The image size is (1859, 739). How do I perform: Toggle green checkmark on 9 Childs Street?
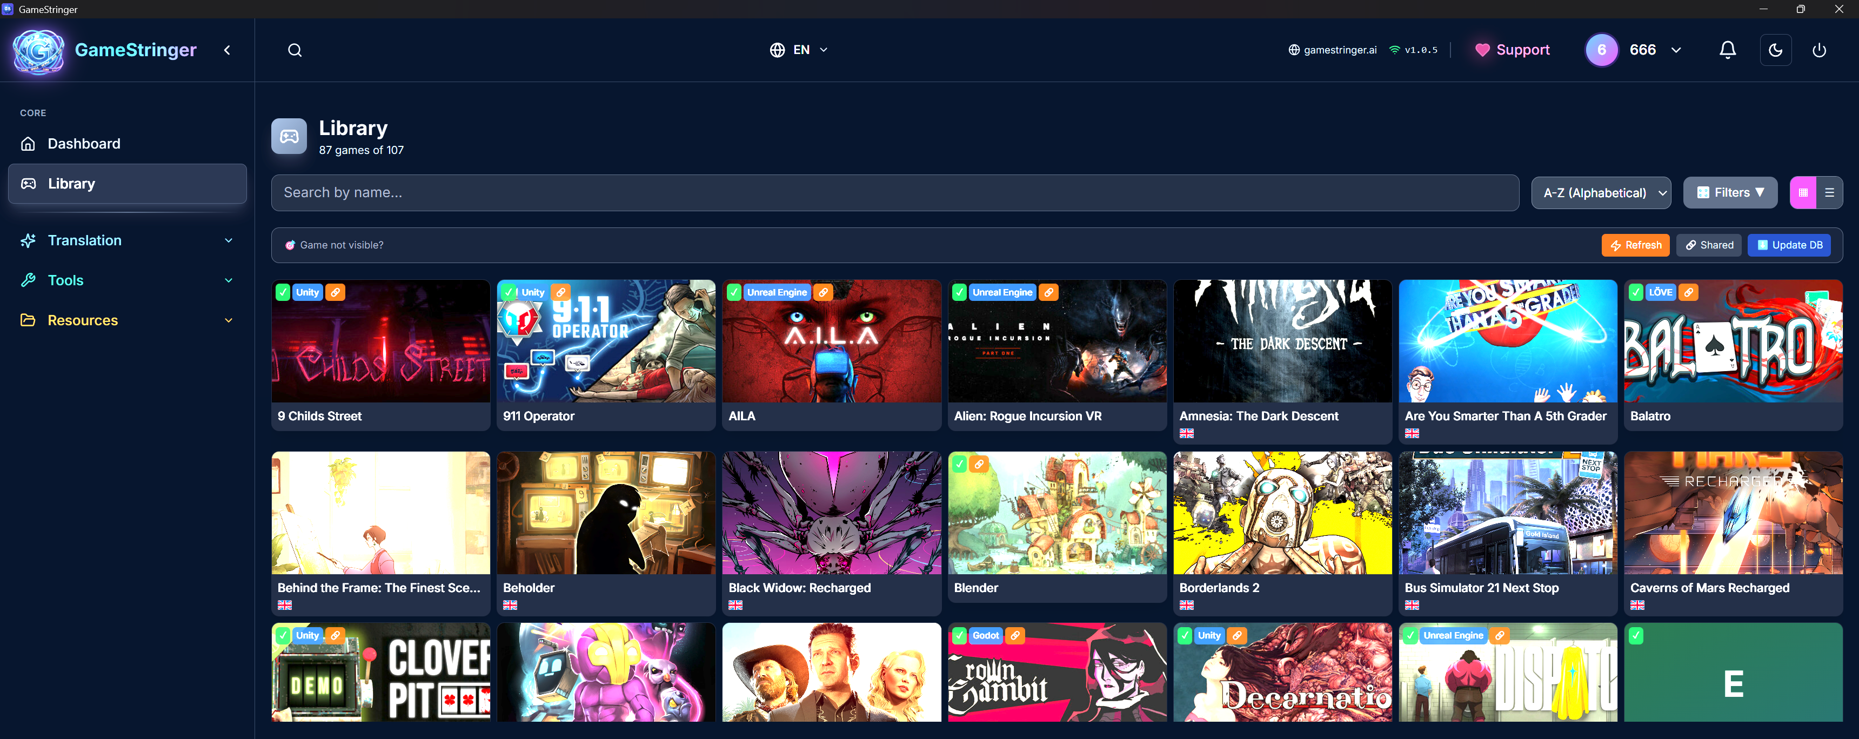[283, 292]
